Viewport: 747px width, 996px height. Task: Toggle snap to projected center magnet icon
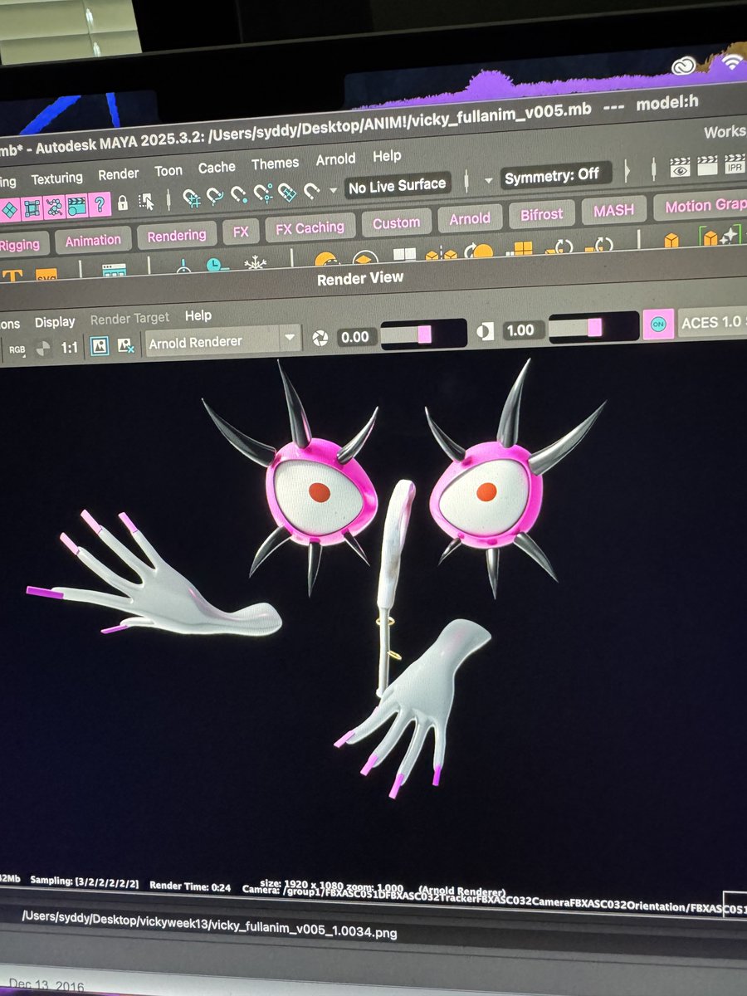point(263,194)
